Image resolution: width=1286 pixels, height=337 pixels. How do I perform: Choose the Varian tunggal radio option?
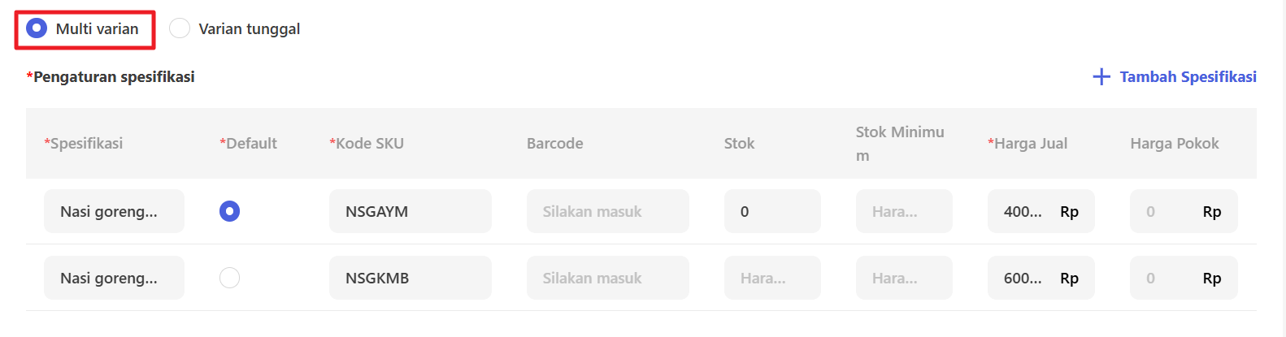tap(180, 28)
